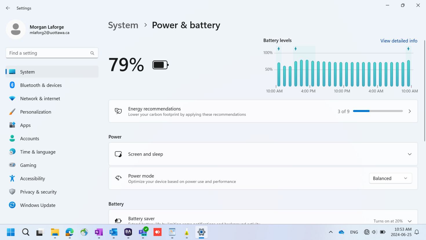Viewport: 426px width, 240px height.
Task: Click the Personalization paintbrush icon
Action: 12,112
